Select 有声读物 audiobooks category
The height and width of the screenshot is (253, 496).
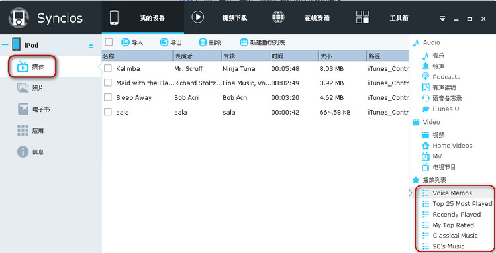439,87
